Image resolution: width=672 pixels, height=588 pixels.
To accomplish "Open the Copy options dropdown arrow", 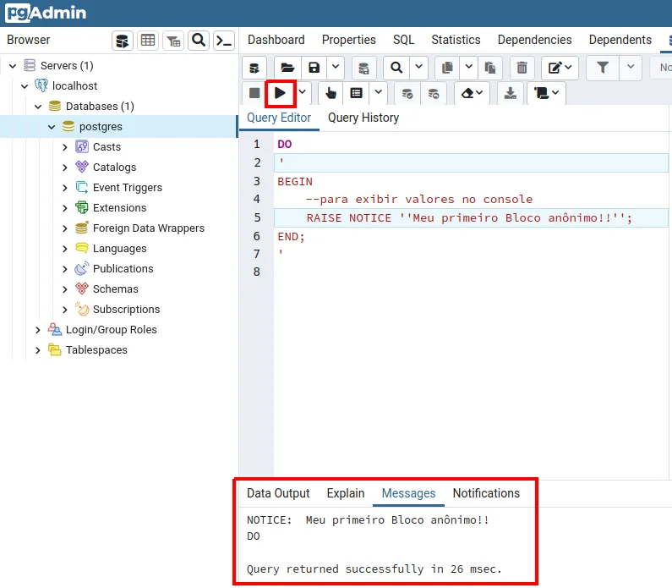I will [x=468, y=67].
